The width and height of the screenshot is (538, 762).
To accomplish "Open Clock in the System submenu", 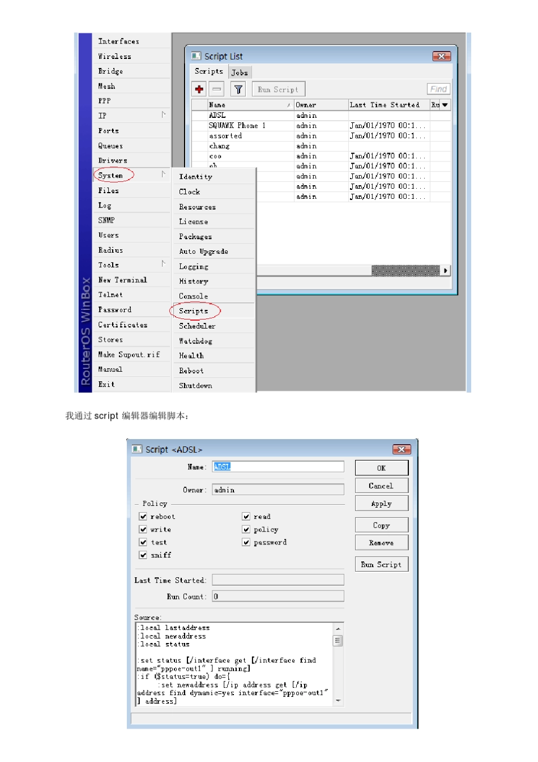I will tap(214, 191).
